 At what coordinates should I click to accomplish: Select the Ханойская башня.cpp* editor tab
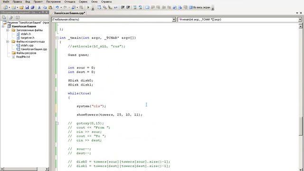coord(69,13)
